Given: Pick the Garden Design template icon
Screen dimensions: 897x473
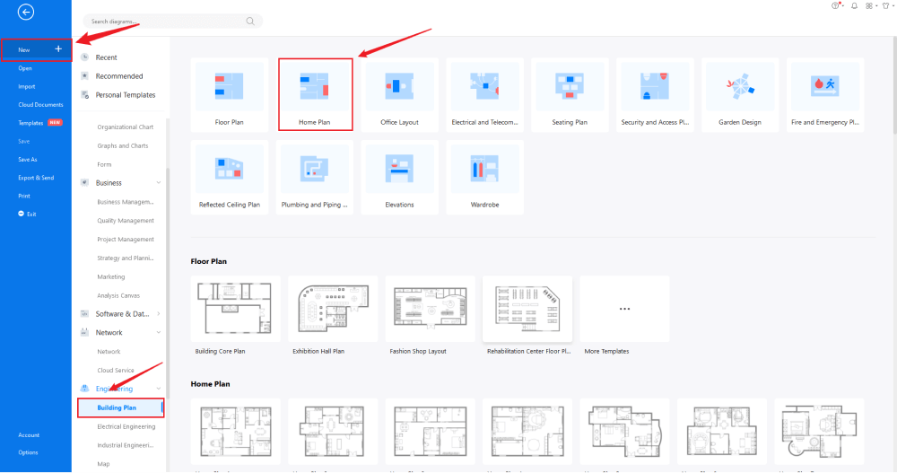Looking at the screenshot, I should click(x=740, y=86).
